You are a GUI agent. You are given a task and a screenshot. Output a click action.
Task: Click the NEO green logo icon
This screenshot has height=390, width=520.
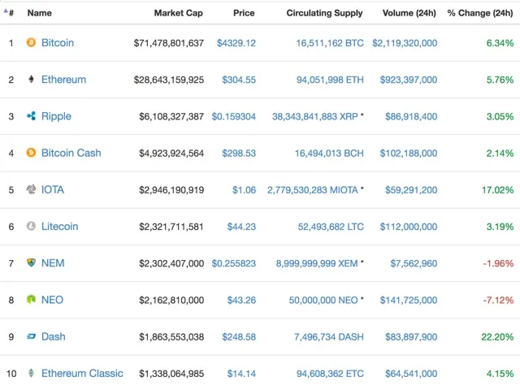[31, 300]
